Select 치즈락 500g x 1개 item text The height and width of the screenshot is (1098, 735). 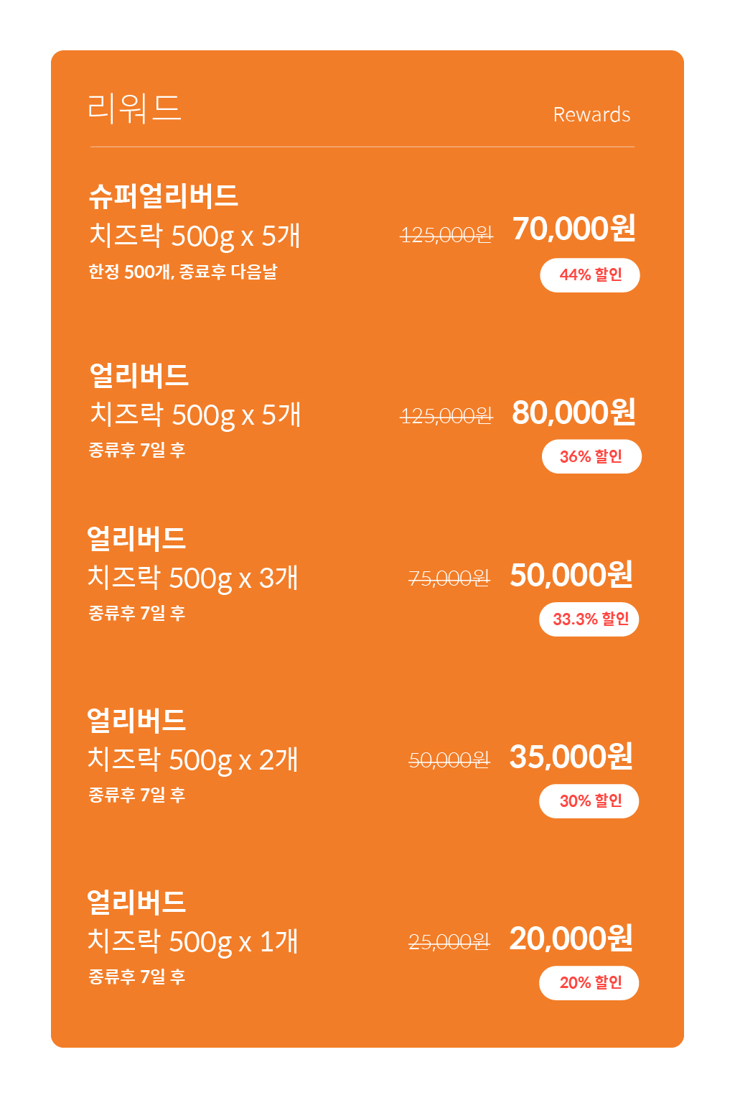192,943
